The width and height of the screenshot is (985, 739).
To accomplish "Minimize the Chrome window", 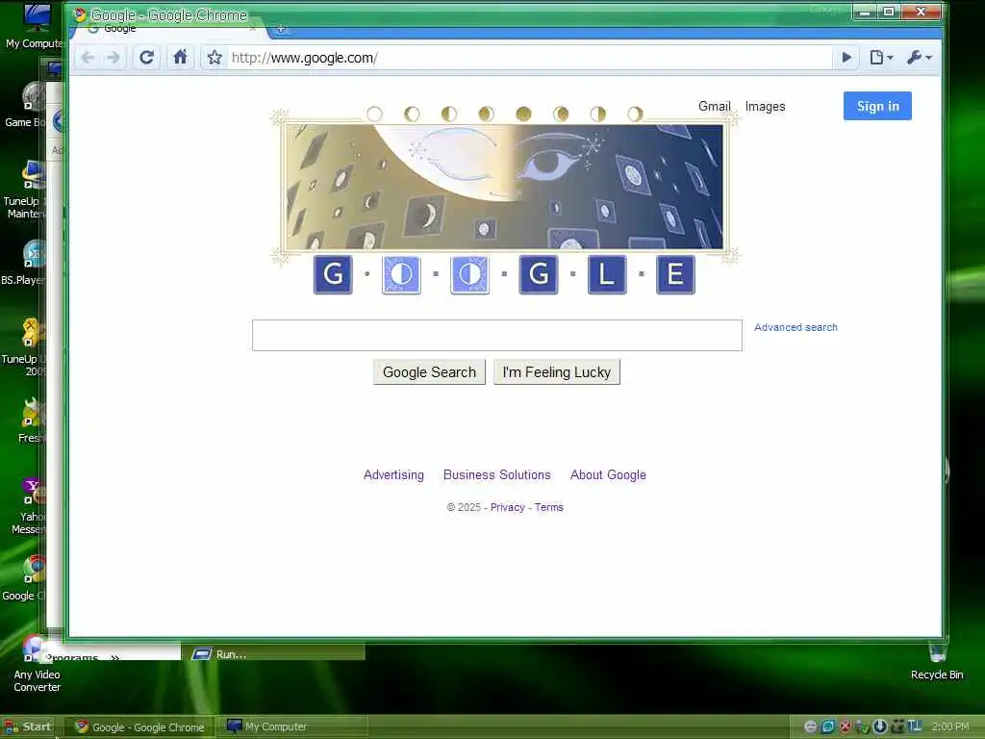I will click(x=865, y=12).
